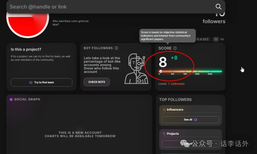Click the 2000 mark on the score bar

click(x=210, y=74)
